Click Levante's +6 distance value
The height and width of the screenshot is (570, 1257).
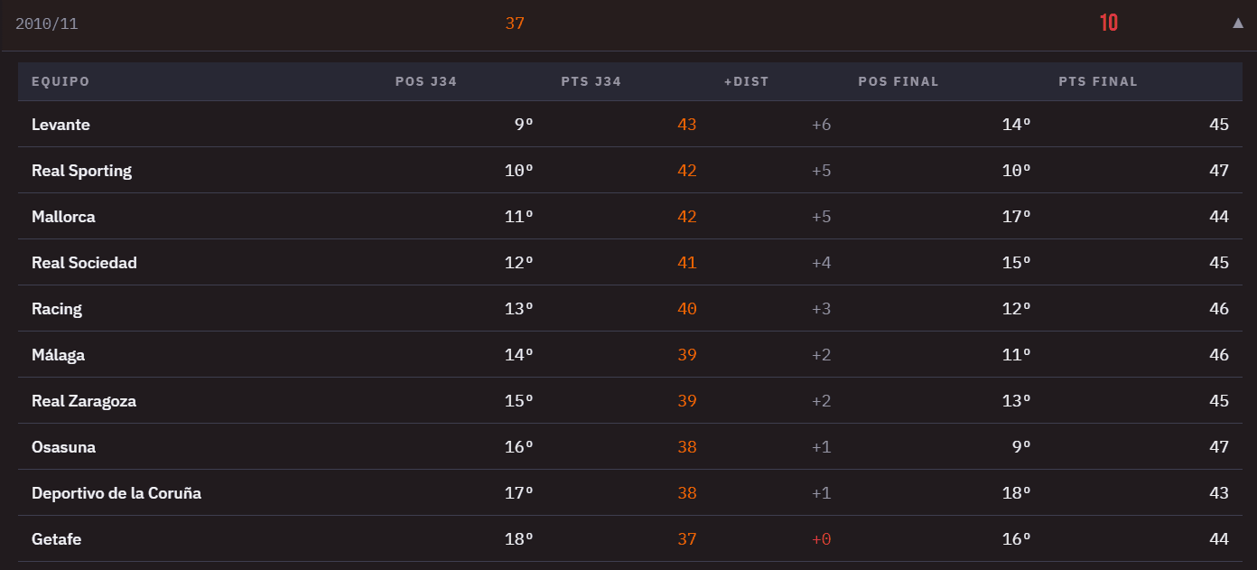[821, 125]
